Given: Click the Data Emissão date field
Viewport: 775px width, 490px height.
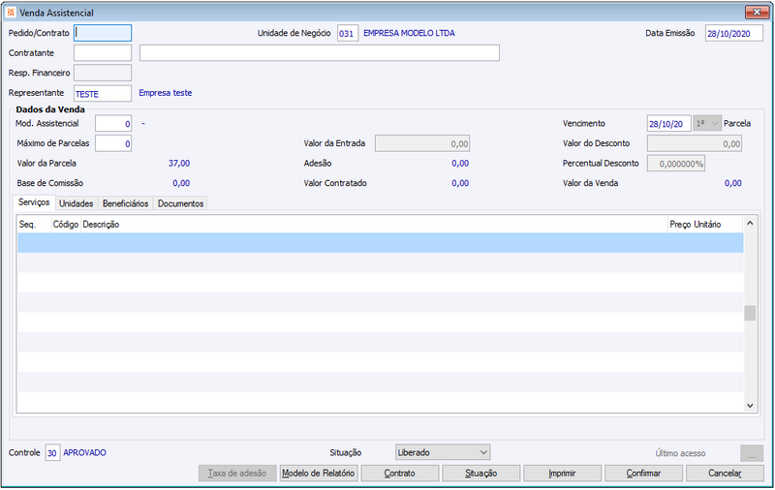Looking at the screenshot, I should [734, 34].
